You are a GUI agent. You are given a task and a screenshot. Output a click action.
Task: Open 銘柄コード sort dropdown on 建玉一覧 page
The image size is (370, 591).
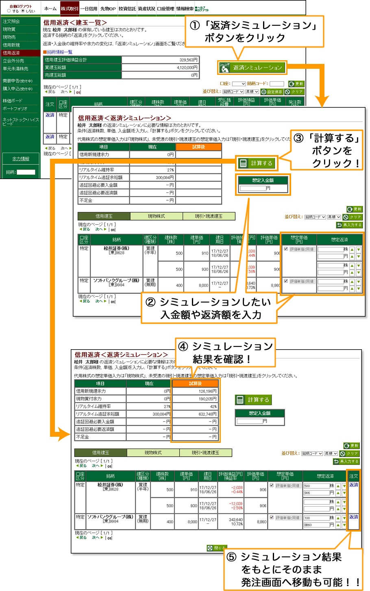pyautogui.click(x=233, y=92)
